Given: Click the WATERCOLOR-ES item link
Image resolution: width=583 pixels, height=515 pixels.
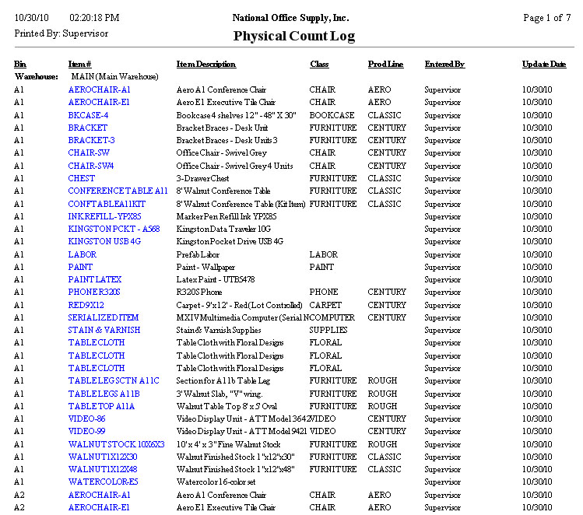Looking at the screenshot, I should 103,482.
